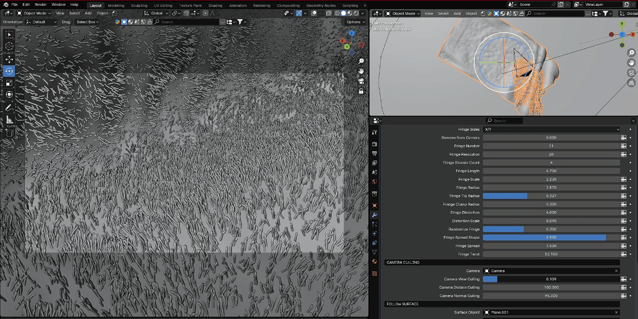638x319 pixels.
Task: Open the Object properties tab
Action: [374, 205]
